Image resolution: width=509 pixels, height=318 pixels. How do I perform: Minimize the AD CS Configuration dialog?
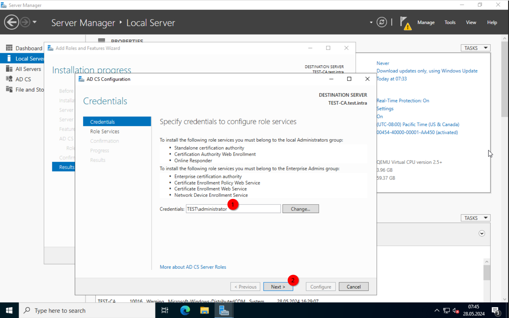(331, 79)
